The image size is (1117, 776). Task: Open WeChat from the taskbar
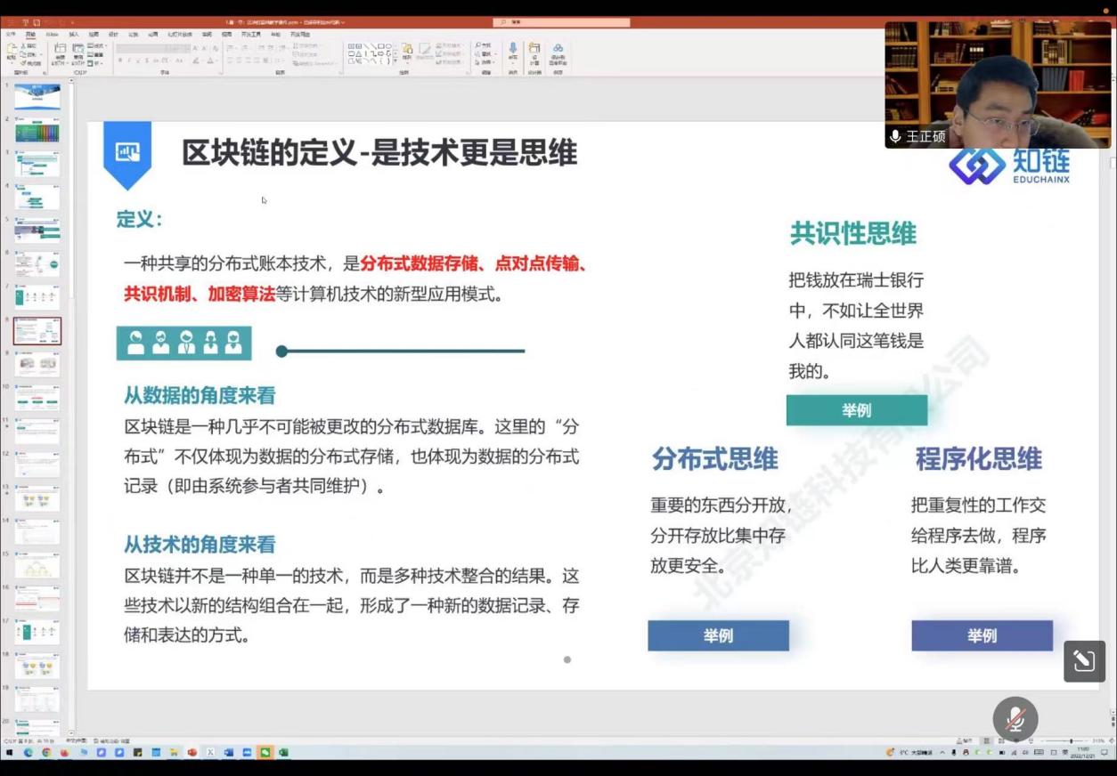coord(265,753)
